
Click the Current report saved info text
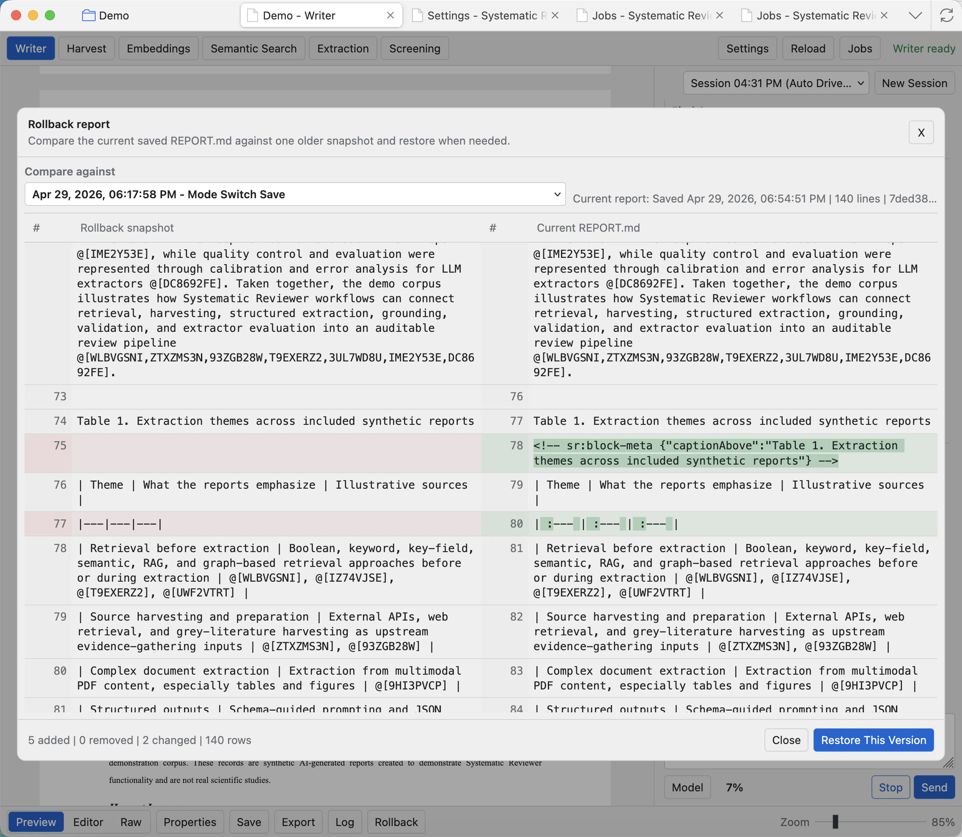tap(754, 199)
